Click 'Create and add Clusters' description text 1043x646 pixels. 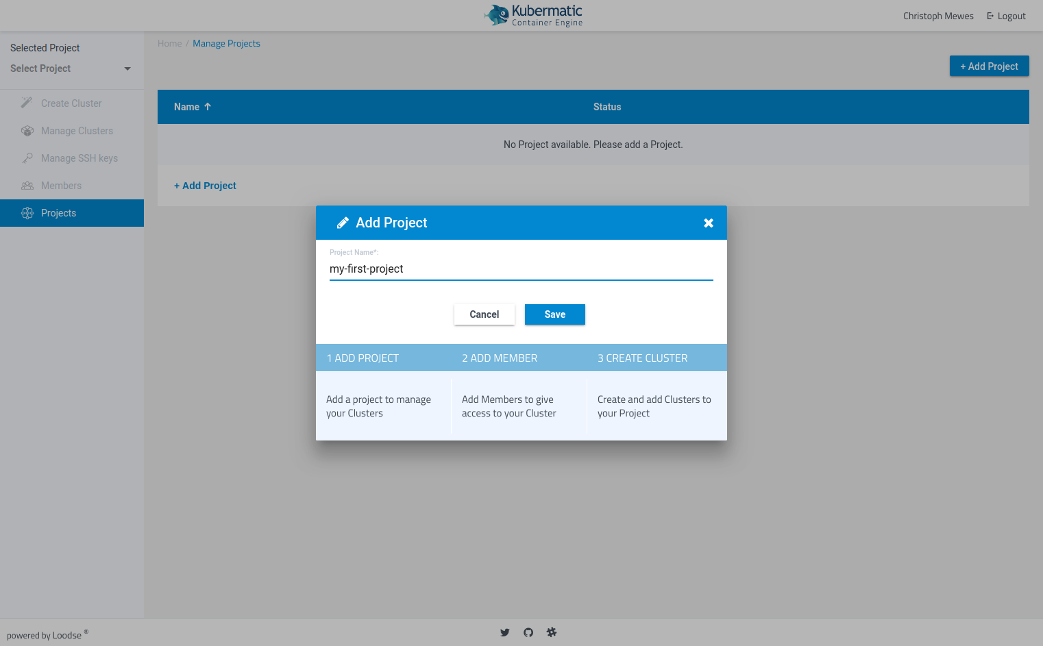(654, 406)
